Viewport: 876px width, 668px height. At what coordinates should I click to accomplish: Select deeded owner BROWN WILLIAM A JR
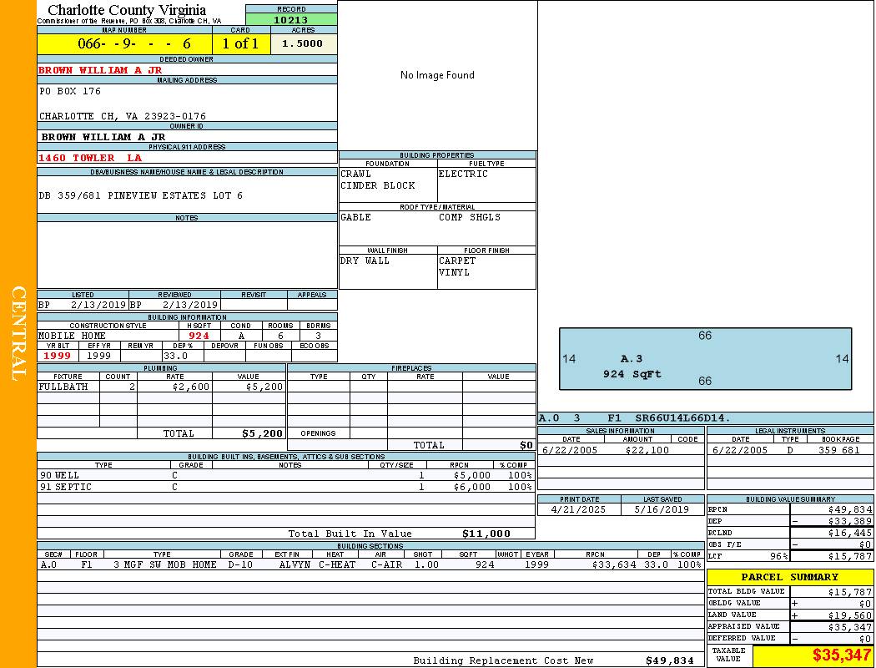click(100, 70)
